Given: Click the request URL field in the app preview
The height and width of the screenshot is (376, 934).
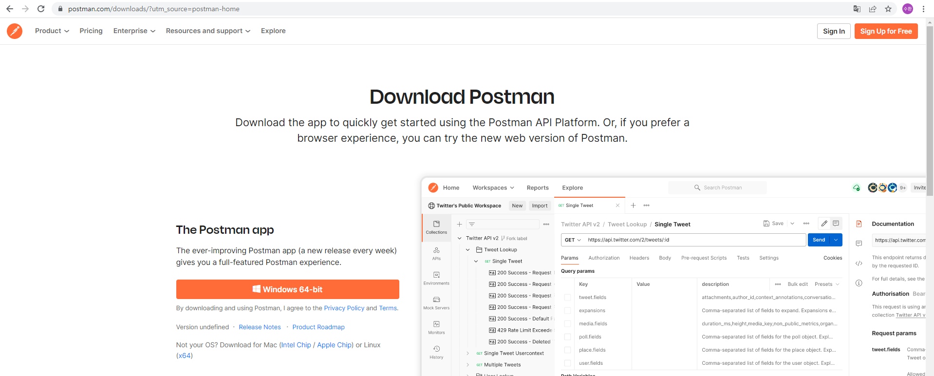Looking at the screenshot, I should [x=695, y=240].
